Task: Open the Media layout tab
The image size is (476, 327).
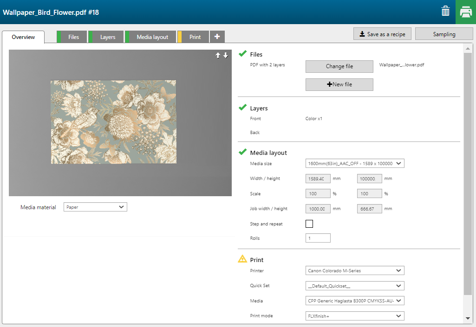Action: pos(152,37)
